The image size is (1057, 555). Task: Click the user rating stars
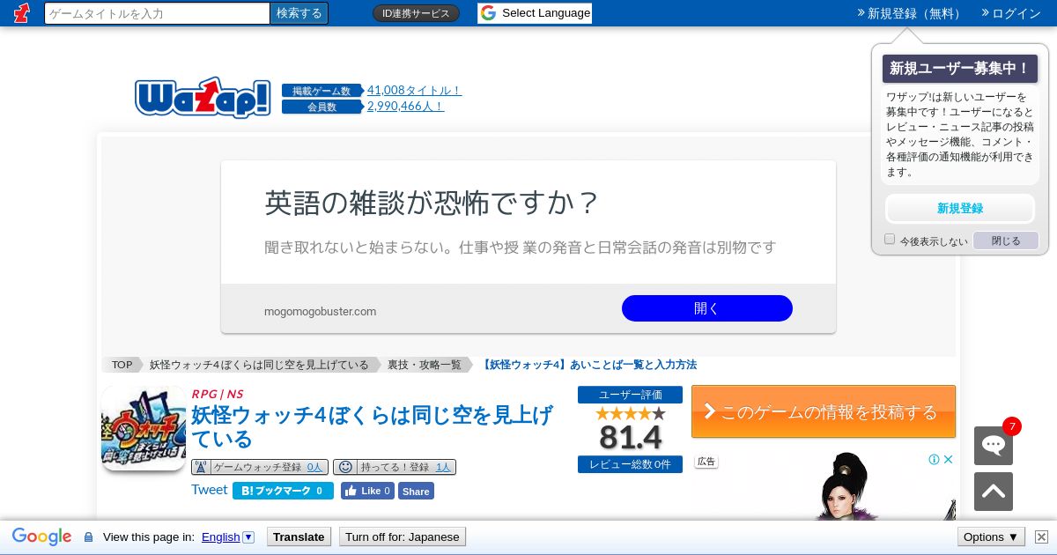(x=630, y=413)
